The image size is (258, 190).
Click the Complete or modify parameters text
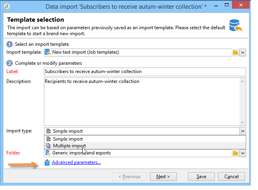[48, 63]
